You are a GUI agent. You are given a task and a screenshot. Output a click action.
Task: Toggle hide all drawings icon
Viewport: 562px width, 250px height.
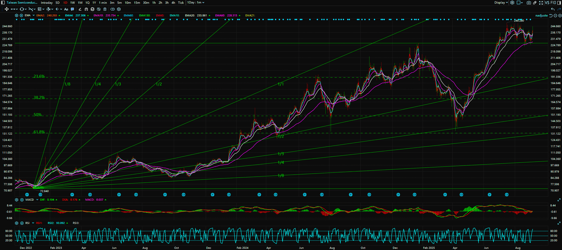point(99,9)
